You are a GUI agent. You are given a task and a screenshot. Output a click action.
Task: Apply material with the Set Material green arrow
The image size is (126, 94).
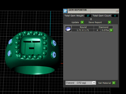click(114, 83)
